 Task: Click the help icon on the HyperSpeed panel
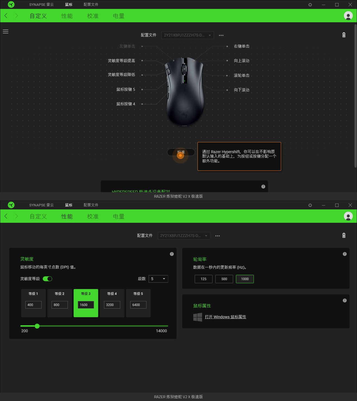coord(263,187)
